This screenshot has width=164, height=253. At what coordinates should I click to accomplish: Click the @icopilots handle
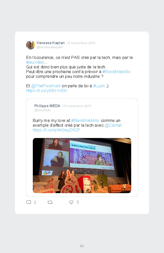click(x=43, y=110)
